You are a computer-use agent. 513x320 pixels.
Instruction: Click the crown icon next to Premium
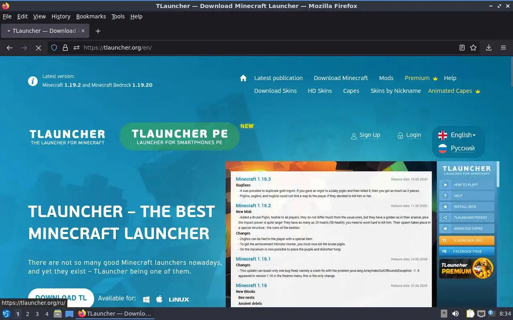pyautogui.click(x=435, y=78)
